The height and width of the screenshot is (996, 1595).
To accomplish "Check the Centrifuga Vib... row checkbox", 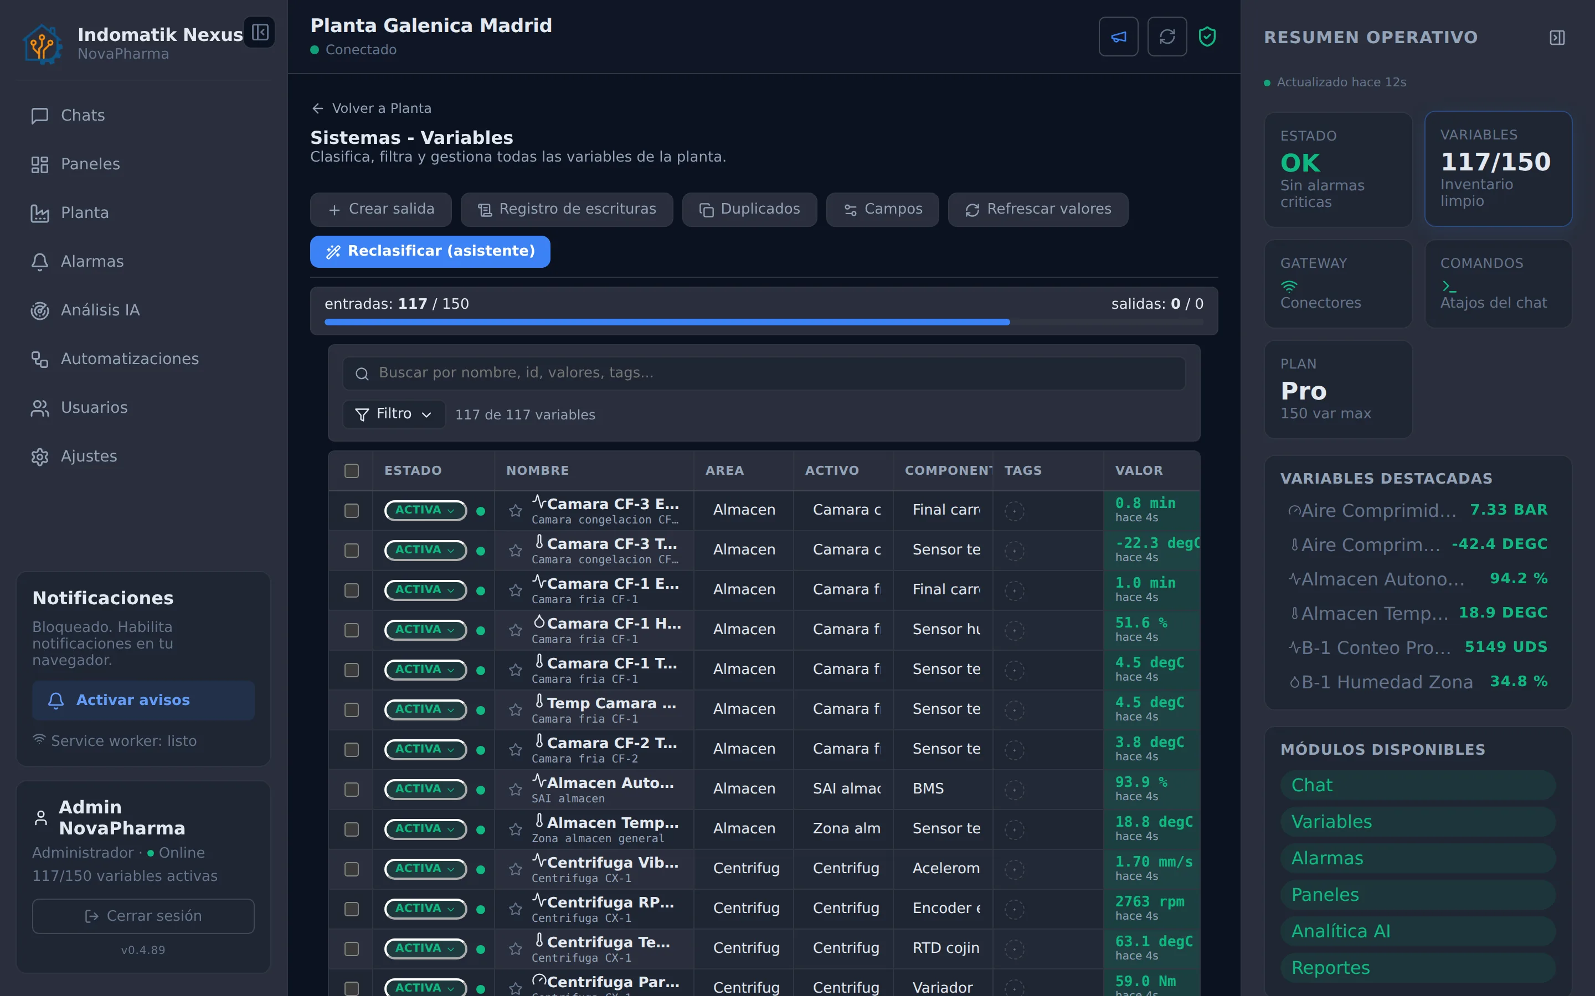I will (351, 869).
